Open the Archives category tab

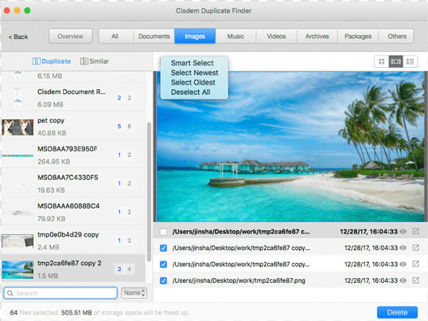pyautogui.click(x=317, y=37)
